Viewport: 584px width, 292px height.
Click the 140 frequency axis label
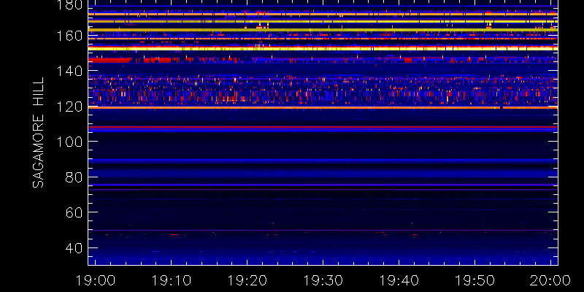click(x=69, y=71)
